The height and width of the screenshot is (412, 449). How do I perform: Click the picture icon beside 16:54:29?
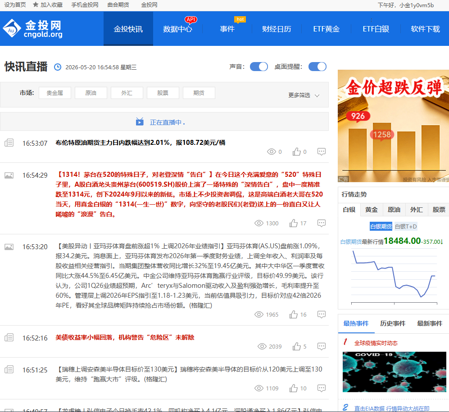tap(9, 175)
